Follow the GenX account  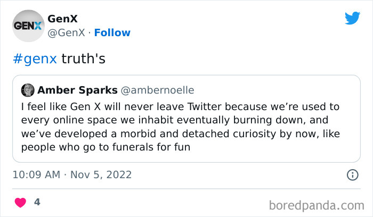pyautogui.click(x=112, y=32)
